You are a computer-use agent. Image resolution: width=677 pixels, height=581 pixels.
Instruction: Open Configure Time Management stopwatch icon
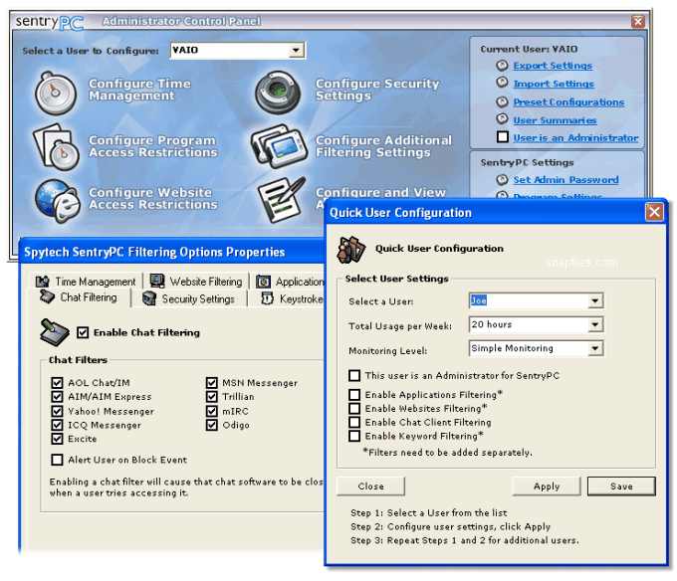point(56,93)
